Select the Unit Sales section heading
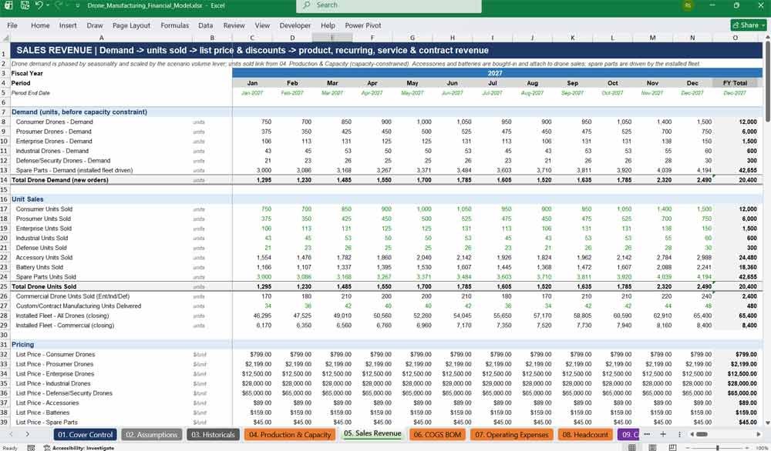 pyautogui.click(x=28, y=199)
